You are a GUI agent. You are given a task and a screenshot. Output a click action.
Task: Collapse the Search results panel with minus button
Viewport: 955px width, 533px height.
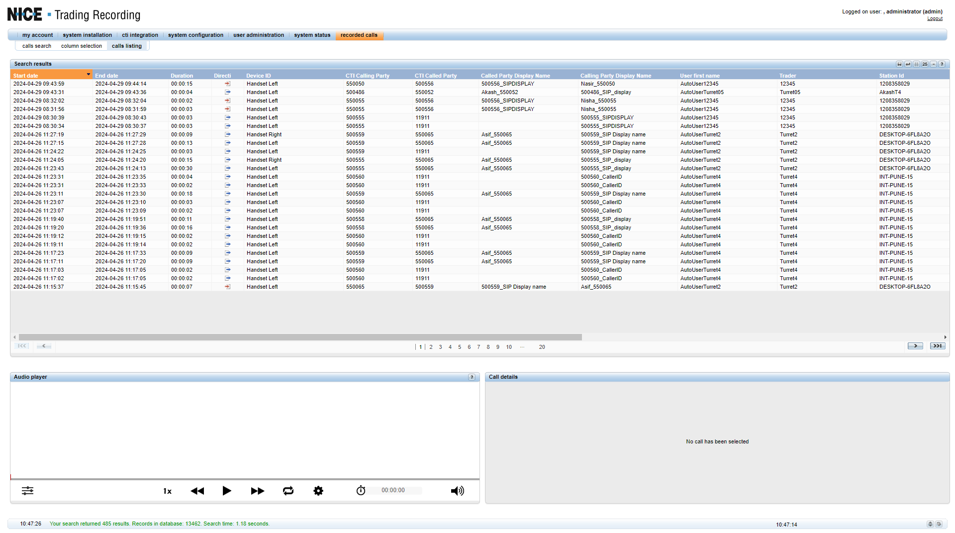click(x=933, y=64)
